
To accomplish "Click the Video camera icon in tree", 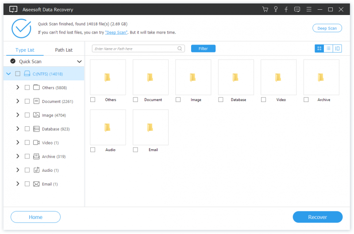I will click(x=36, y=142).
